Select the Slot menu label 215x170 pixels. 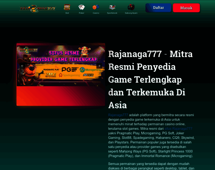(67, 13)
